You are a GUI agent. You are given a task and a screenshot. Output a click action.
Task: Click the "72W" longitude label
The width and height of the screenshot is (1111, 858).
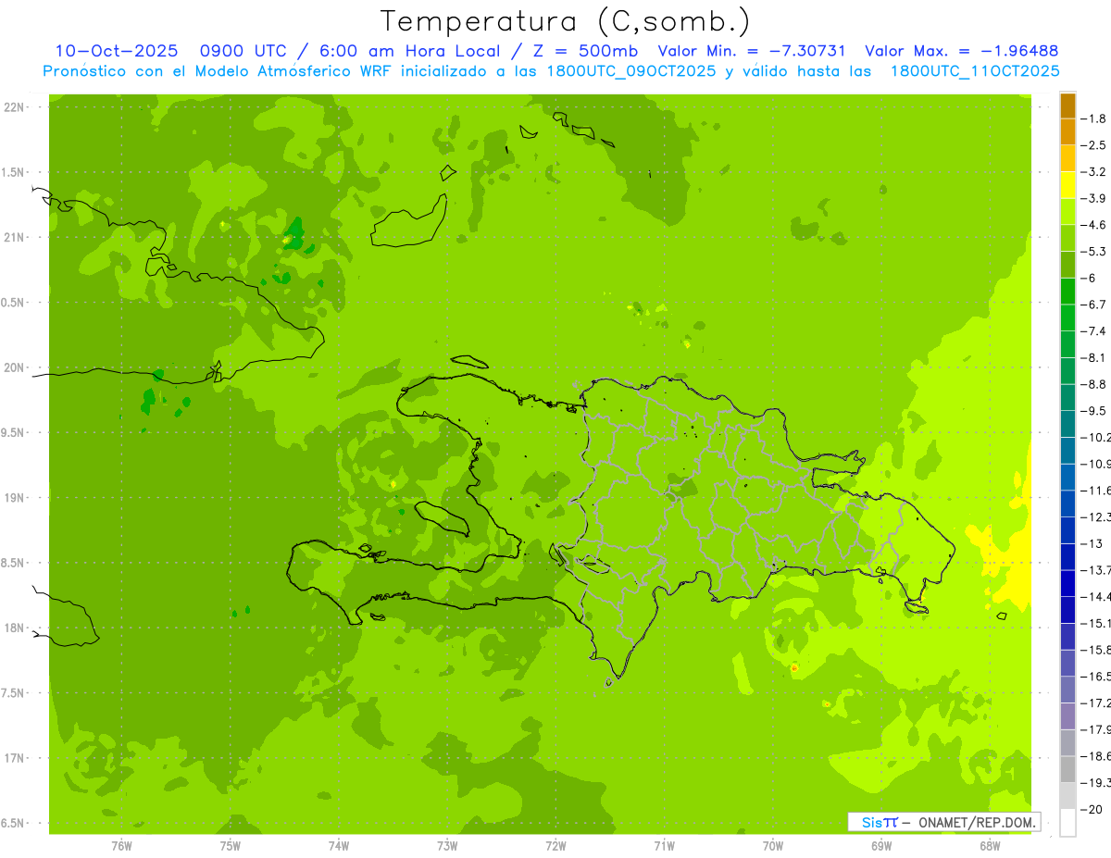(x=555, y=846)
